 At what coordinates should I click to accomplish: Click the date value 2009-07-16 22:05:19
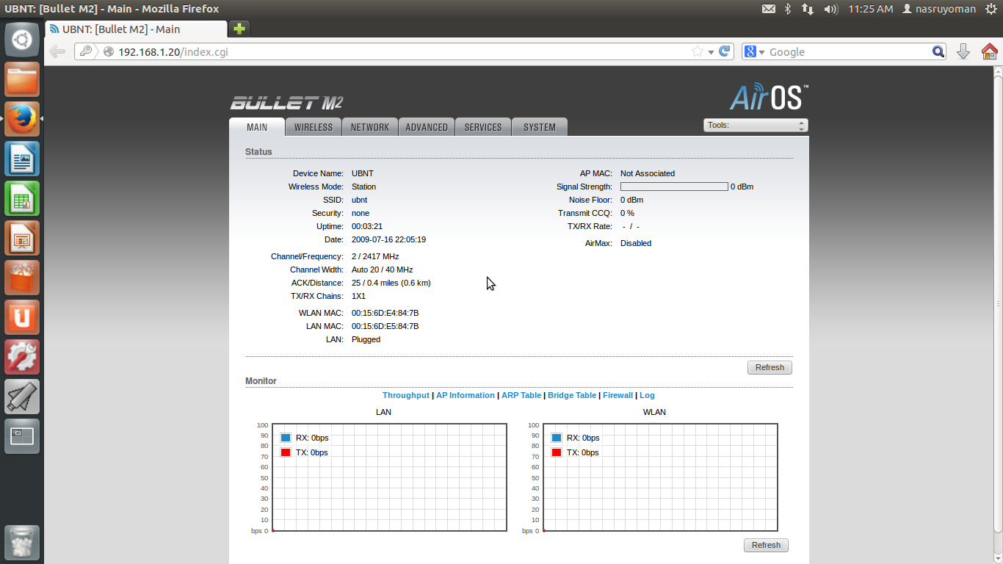[388, 239]
